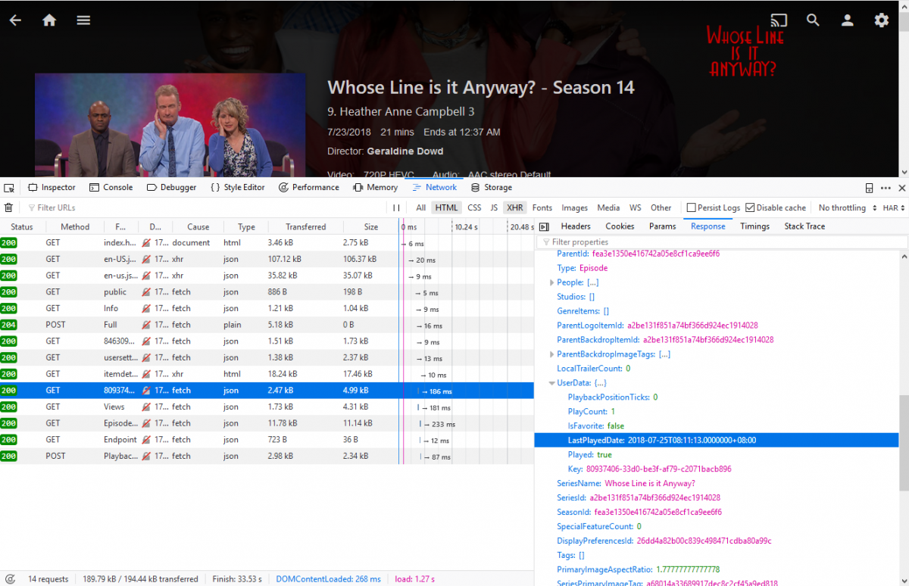Open search with the magnifier icon
This screenshot has width=909, height=586.
point(813,20)
